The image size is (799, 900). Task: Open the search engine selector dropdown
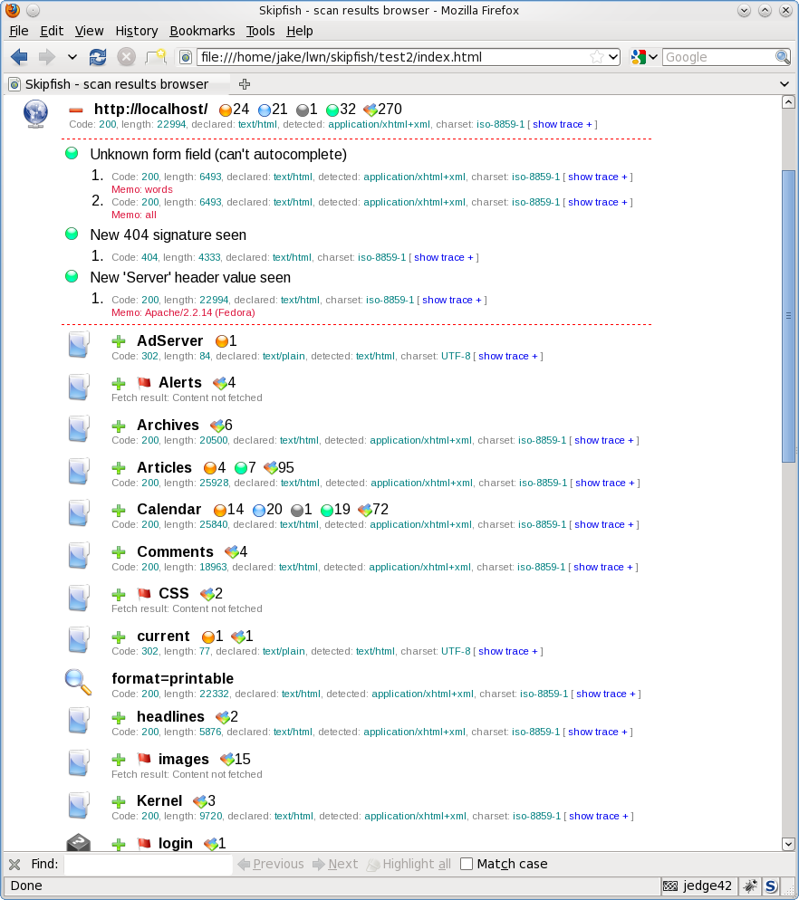[644, 57]
